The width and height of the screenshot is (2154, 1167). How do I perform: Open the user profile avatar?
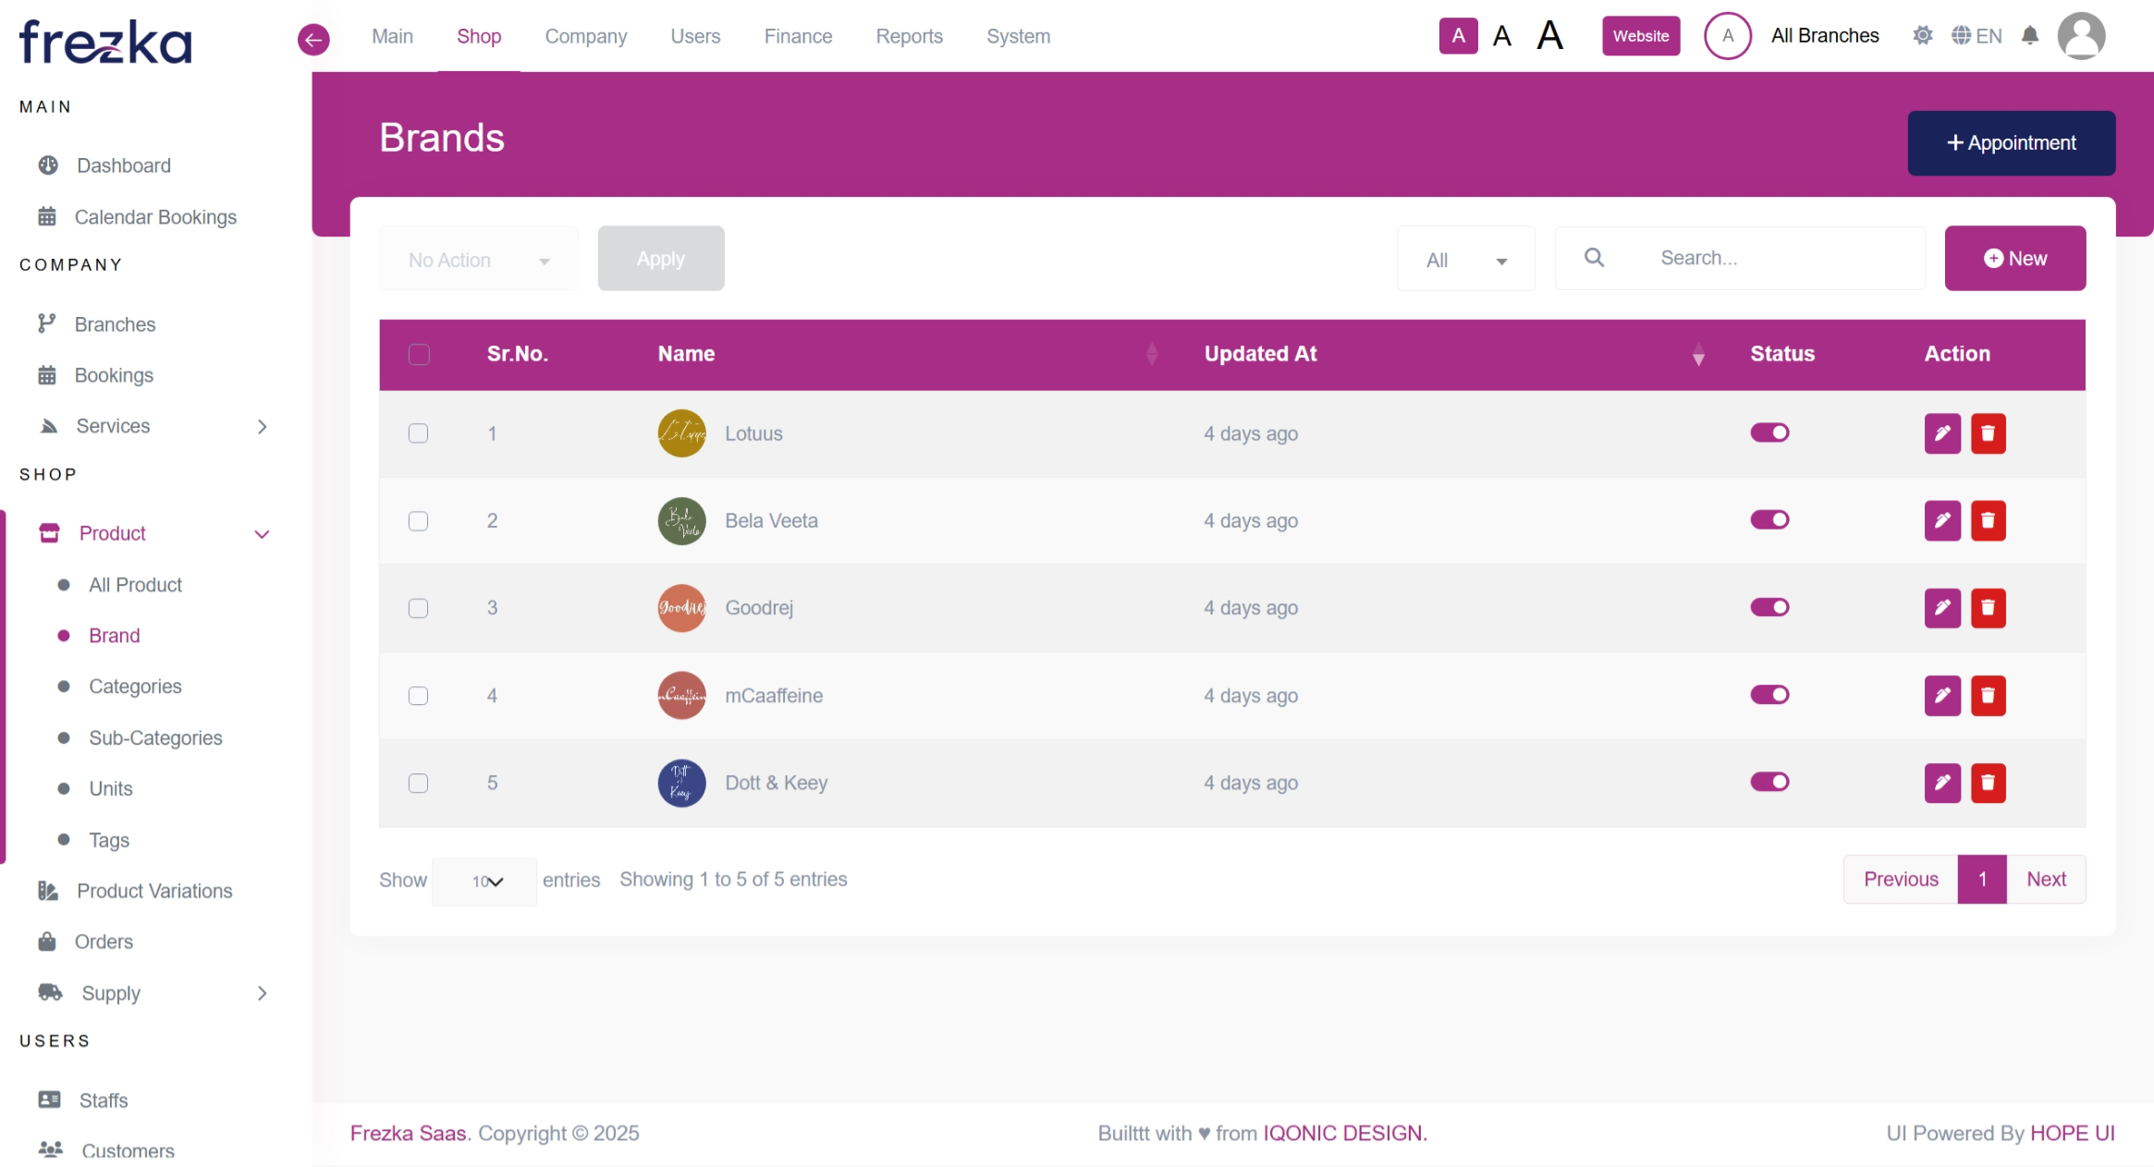coord(2081,36)
